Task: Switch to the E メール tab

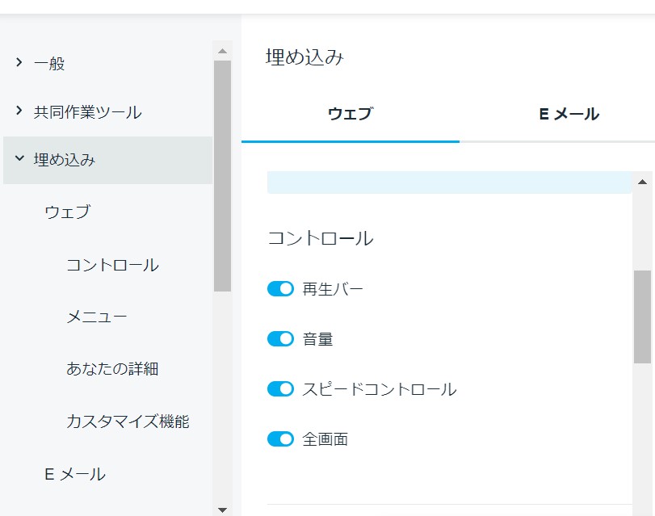Action: coord(569,114)
